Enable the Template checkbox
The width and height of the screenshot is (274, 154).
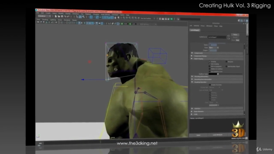[x=226, y=62]
